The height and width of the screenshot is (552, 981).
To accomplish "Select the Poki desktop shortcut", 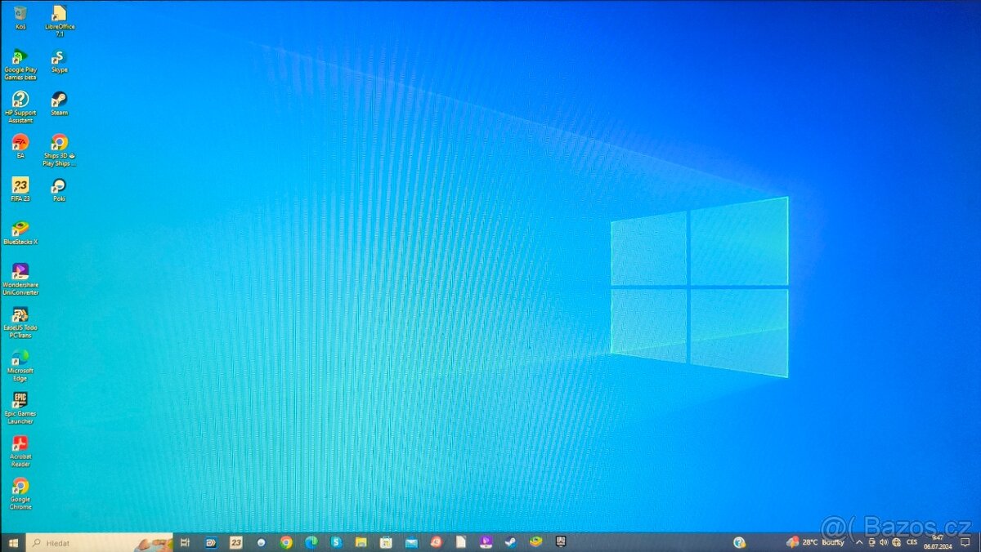I will [59, 189].
